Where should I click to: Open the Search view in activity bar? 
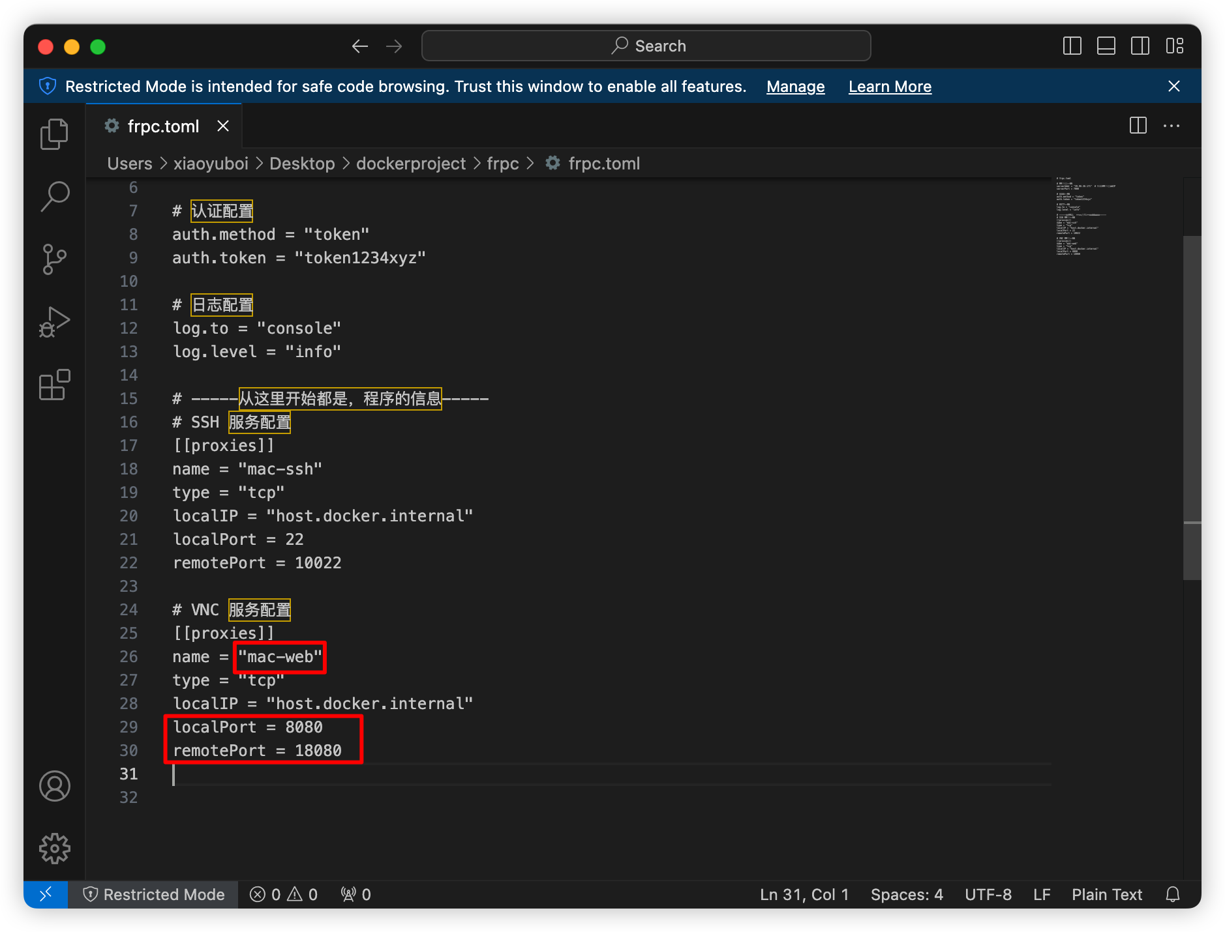click(54, 196)
